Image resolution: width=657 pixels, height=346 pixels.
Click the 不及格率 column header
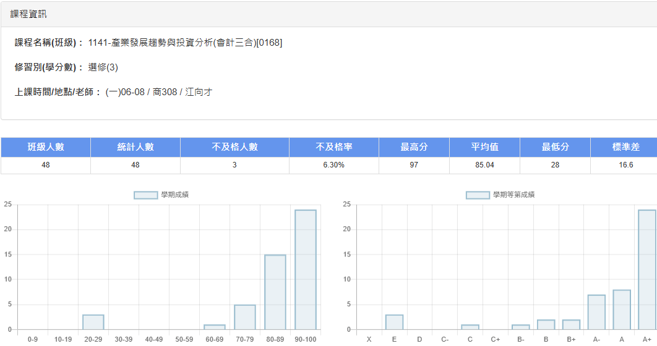pos(334,147)
